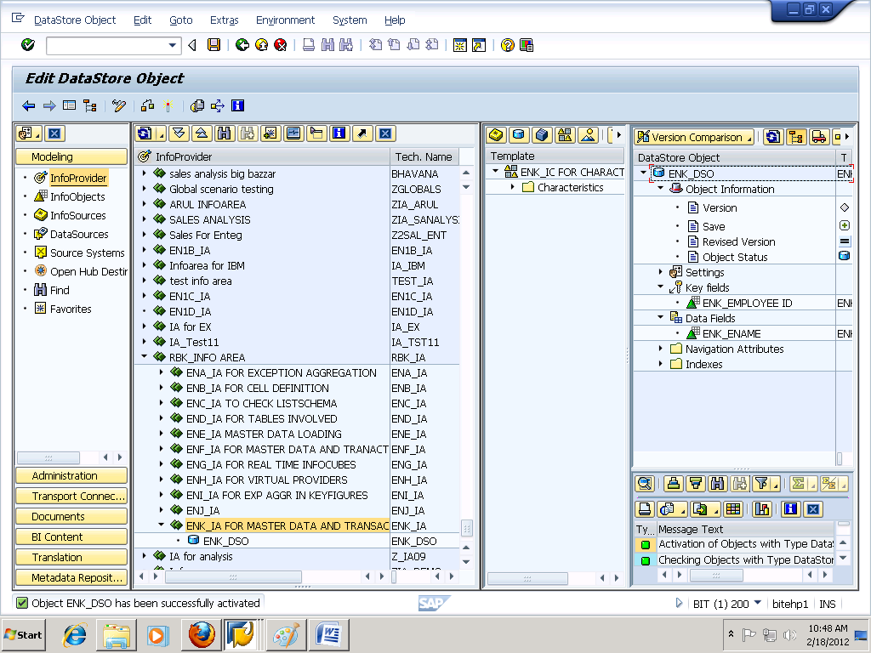This screenshot has width=871, height=653.
Task: Expand the Indexes folder
Action: point(660,364)
